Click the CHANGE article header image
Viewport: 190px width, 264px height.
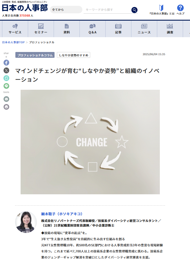(90, 142)
